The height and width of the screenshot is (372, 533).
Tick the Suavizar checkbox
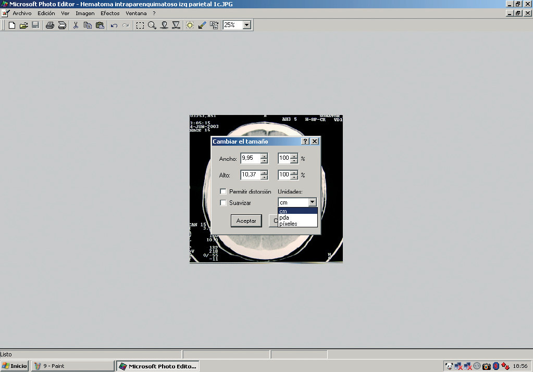pyautogui.click(x=223, y=203)
